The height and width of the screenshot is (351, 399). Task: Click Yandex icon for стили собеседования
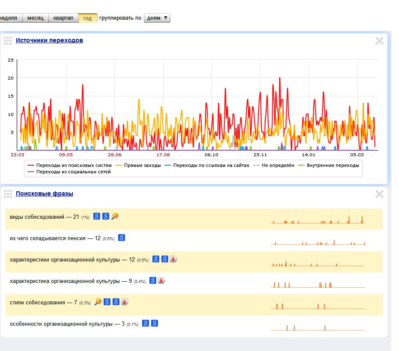(125, 302)
